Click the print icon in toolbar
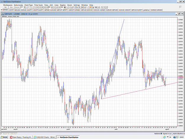185x139 pixels. click(96, 7)
